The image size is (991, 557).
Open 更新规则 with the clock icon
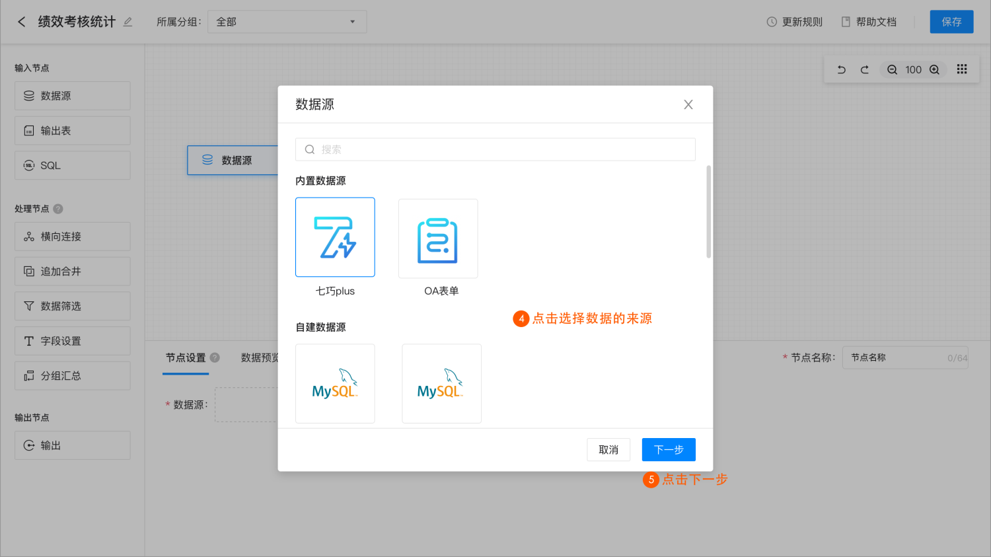click(794, 22)
